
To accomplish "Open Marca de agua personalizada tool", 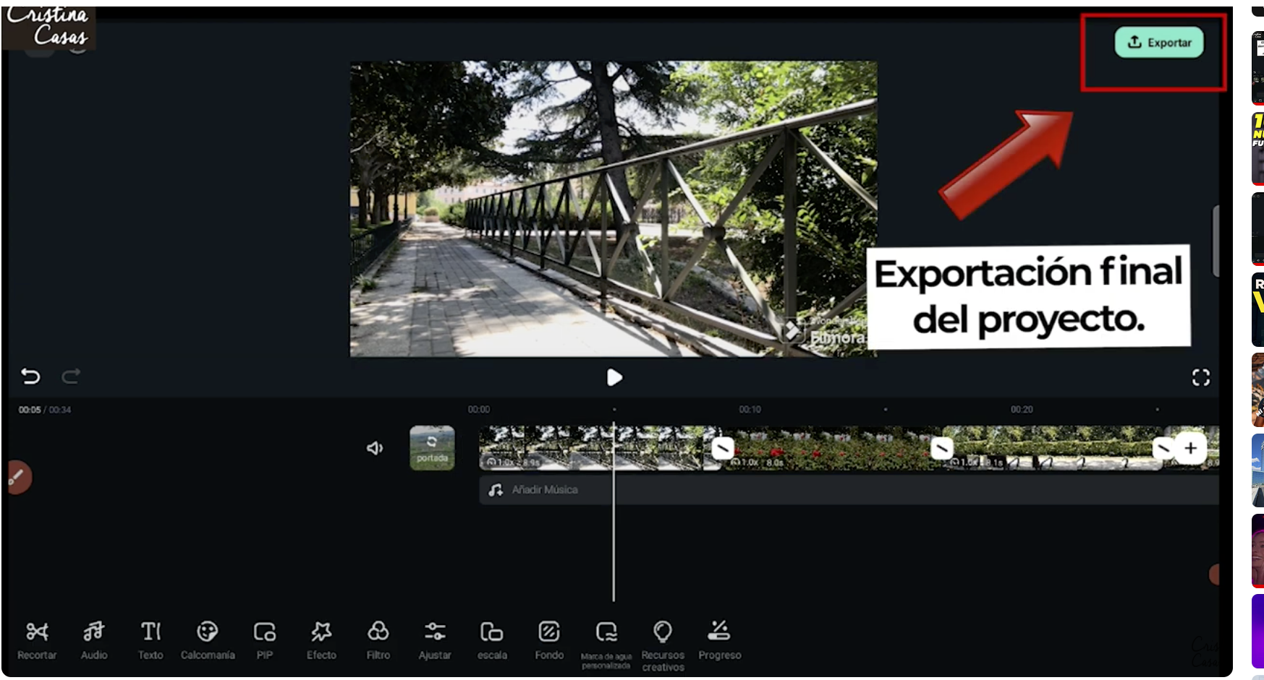I will pos(606,645).
